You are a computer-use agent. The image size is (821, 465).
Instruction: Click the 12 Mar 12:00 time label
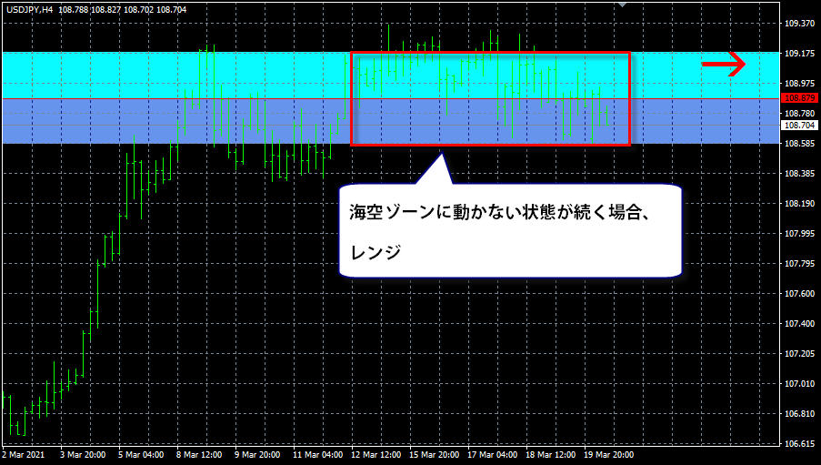tap(375, 454)
